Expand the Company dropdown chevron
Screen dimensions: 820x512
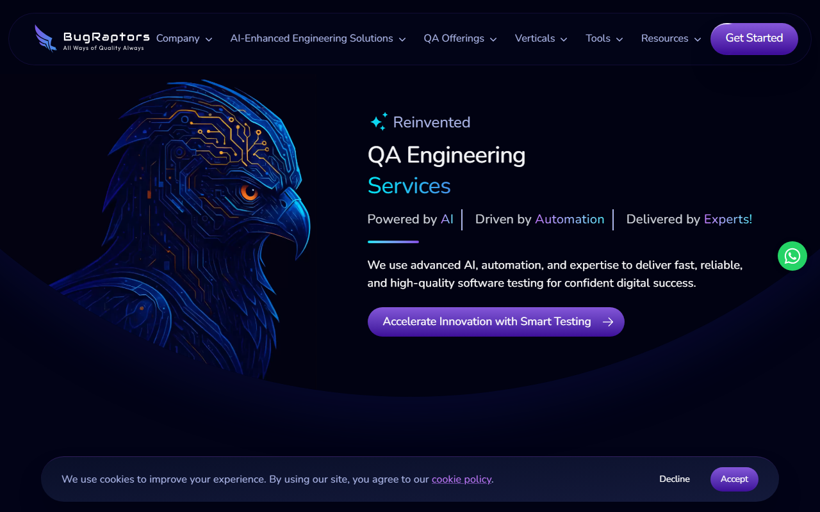point(209,39)
